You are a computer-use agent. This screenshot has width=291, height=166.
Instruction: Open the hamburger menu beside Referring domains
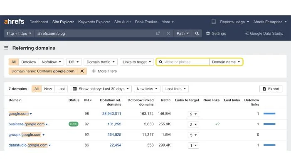(x=6, y=48)
